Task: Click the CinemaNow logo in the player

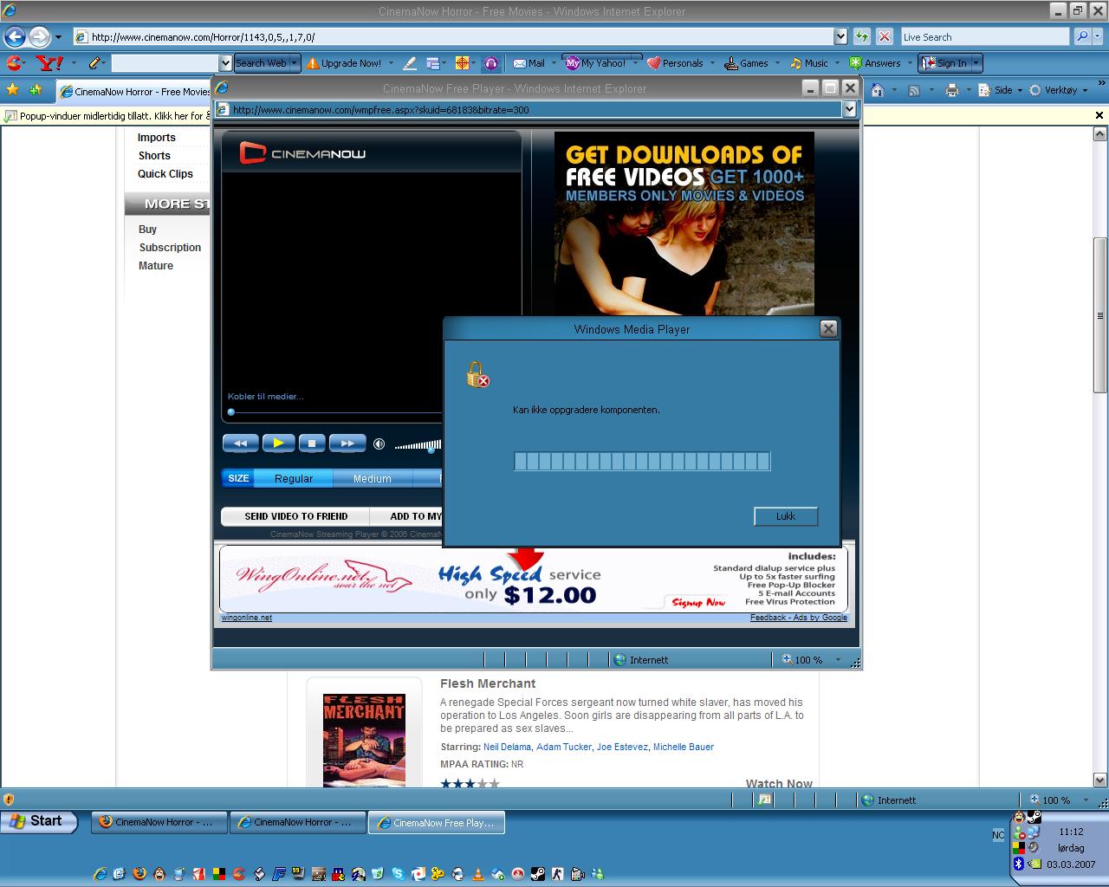Action: (x=303, y=153)
